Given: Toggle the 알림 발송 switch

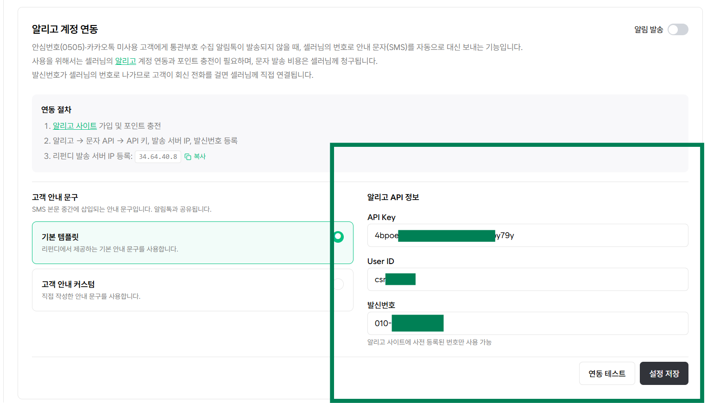Looking at the screenshot, I should click(678, 30).
